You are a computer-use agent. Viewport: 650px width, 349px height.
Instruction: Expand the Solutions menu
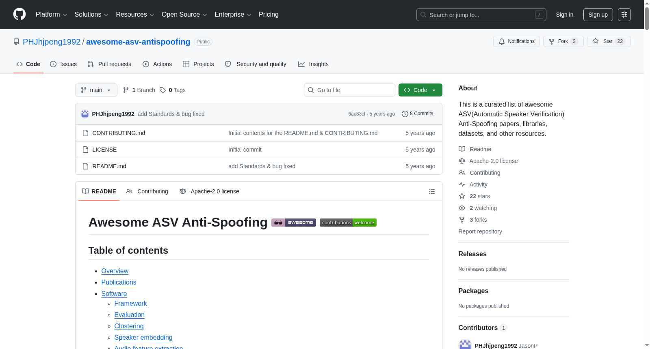tap(91, 15)
